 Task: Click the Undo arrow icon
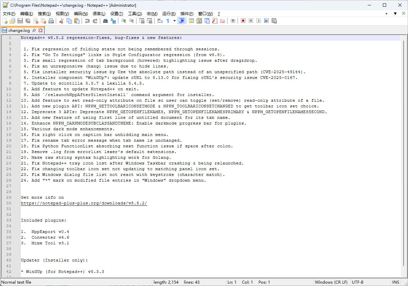[87, 21]
